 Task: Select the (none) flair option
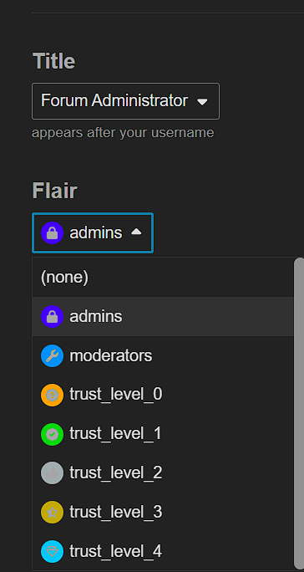[x=163, y=278]
